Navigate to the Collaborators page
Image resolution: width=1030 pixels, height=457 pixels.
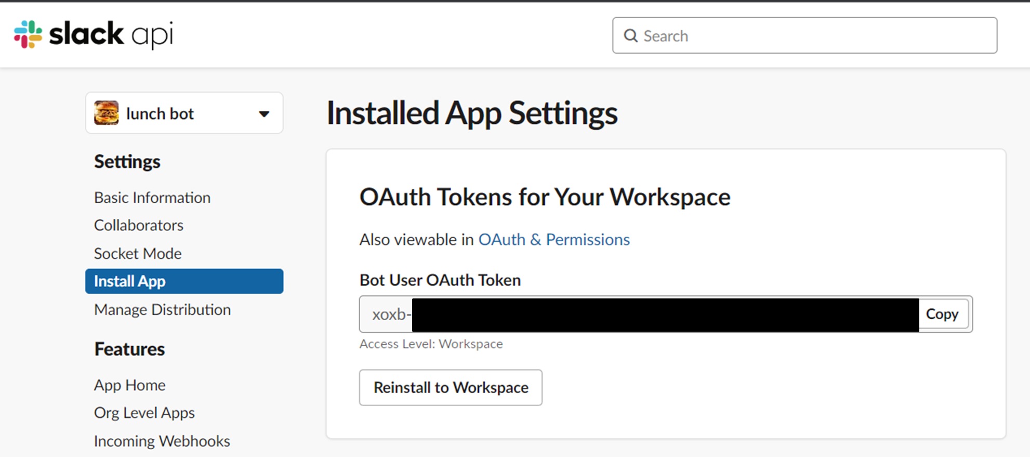tap(138, 225)
